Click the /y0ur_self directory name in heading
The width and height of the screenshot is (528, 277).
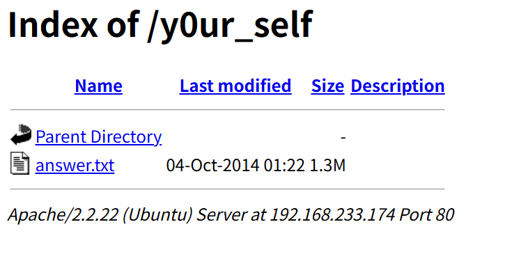[230, 27]
